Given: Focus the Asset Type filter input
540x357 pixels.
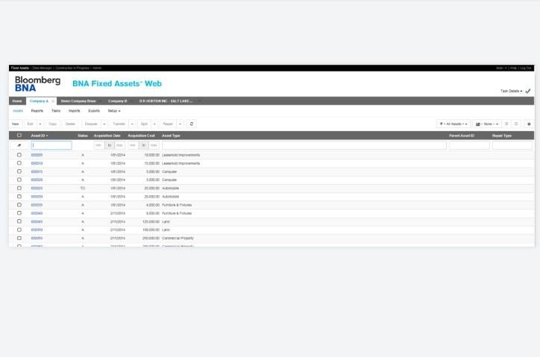Looking at the screenshot, I should (304, 145).
